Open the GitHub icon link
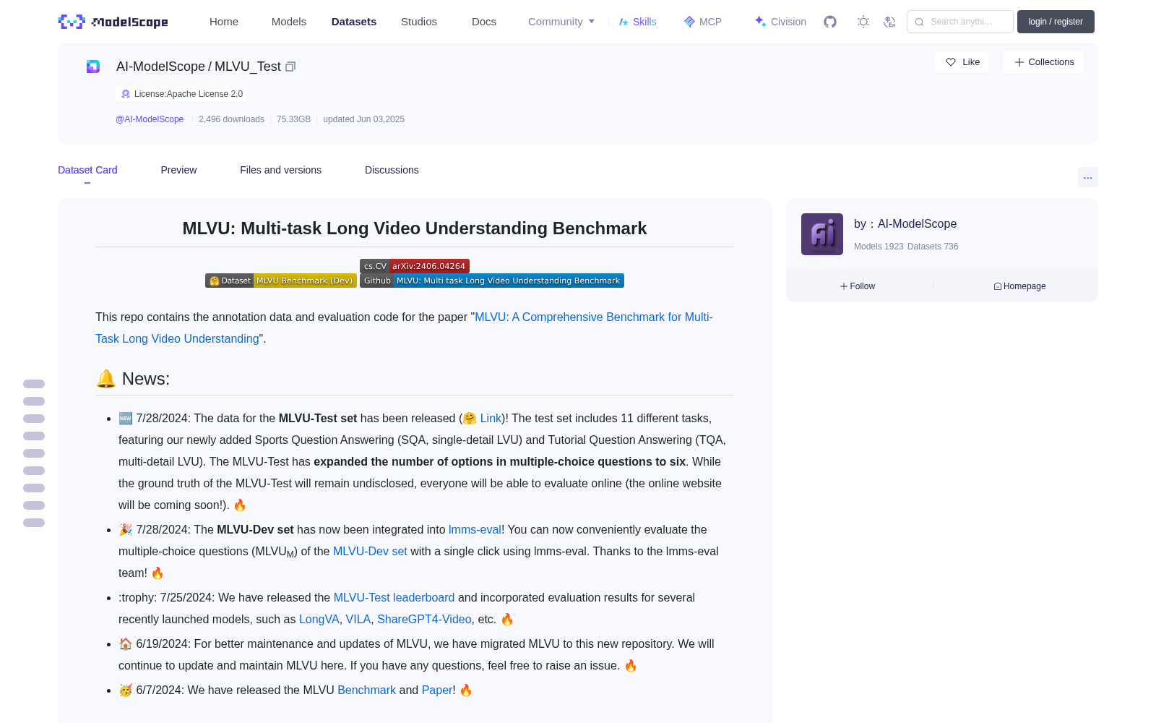This screenshot has height=723, width=1156. point(830,22)
